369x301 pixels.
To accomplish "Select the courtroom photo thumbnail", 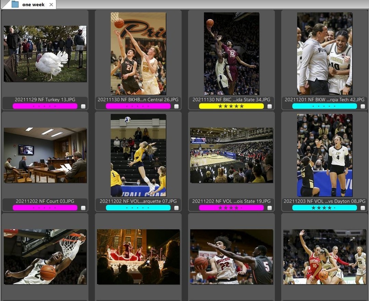I will (45, 155).
